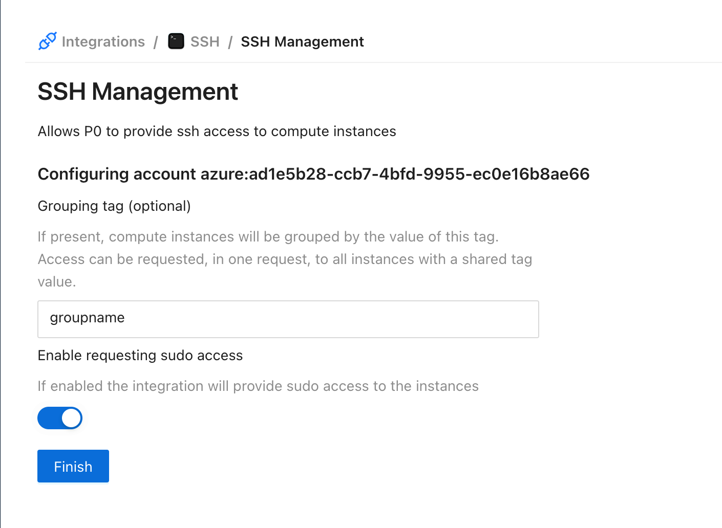Click the Integrations plug icon

(x=47, y=41)
